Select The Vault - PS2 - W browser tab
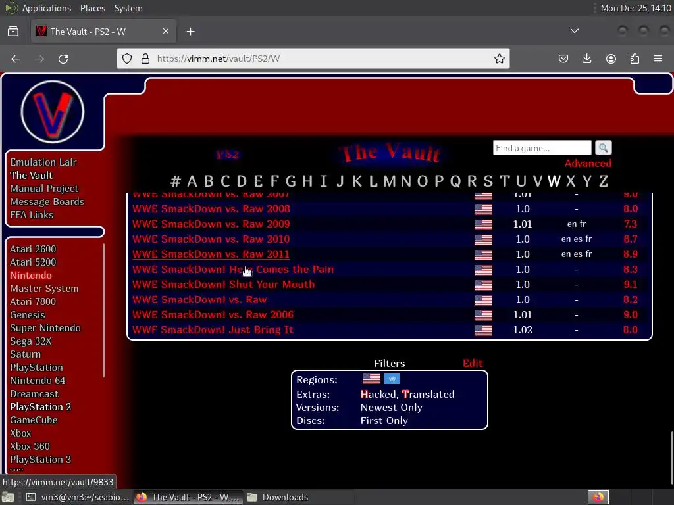The height and width of the screenshot is (505, 674). tap(103, 31)
